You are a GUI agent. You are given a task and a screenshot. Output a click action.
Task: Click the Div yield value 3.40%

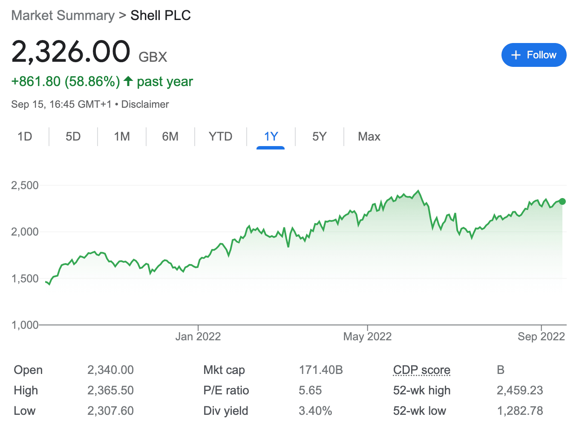(315, 411)
